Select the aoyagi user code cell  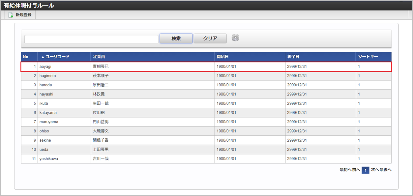point(64,67)
